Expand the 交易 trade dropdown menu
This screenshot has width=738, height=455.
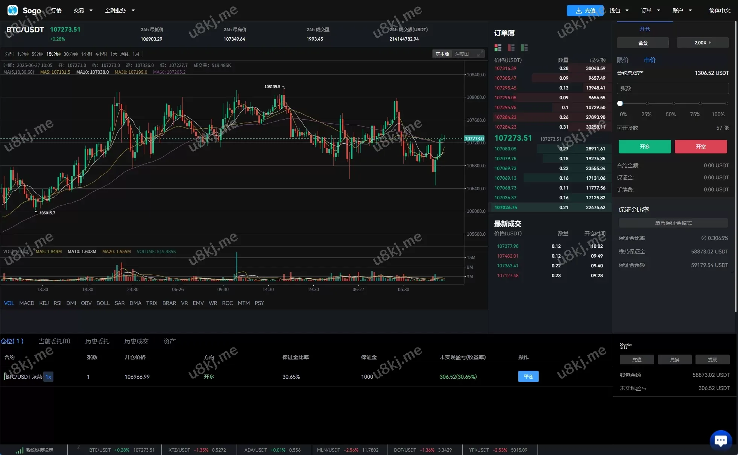click(83, 11)
